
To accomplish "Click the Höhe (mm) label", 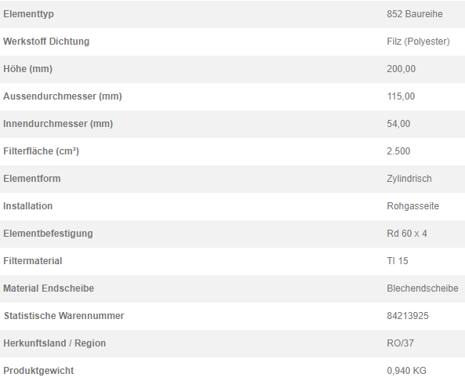I will point(28,69).
